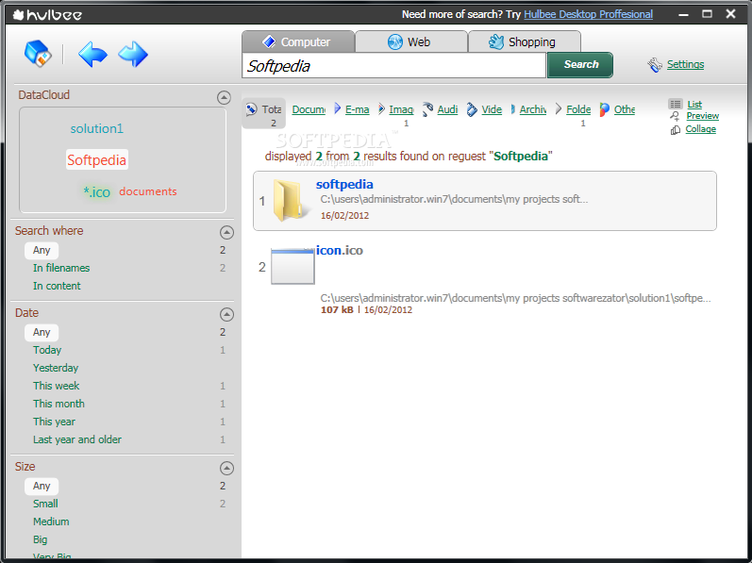Click the Folders category arrow icon

coord(559,108)
